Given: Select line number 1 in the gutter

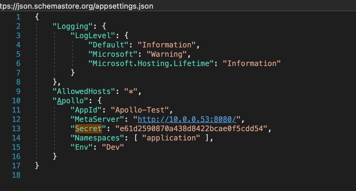Looking at the screenshot, I should 18,17.
